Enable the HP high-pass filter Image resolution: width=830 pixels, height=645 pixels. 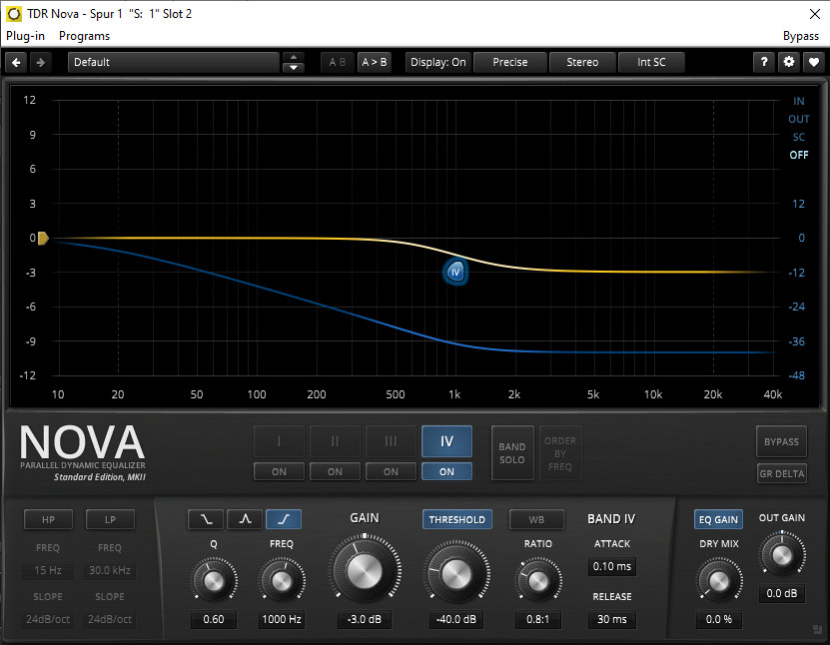tap(48, 519)
